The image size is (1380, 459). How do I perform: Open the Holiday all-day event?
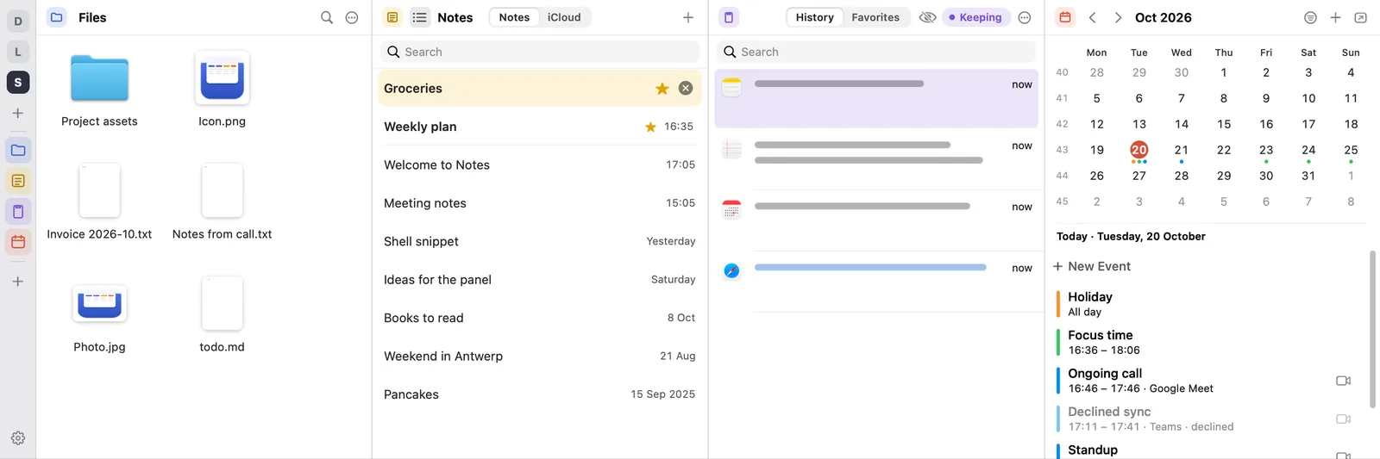[x=1207, y=304]
